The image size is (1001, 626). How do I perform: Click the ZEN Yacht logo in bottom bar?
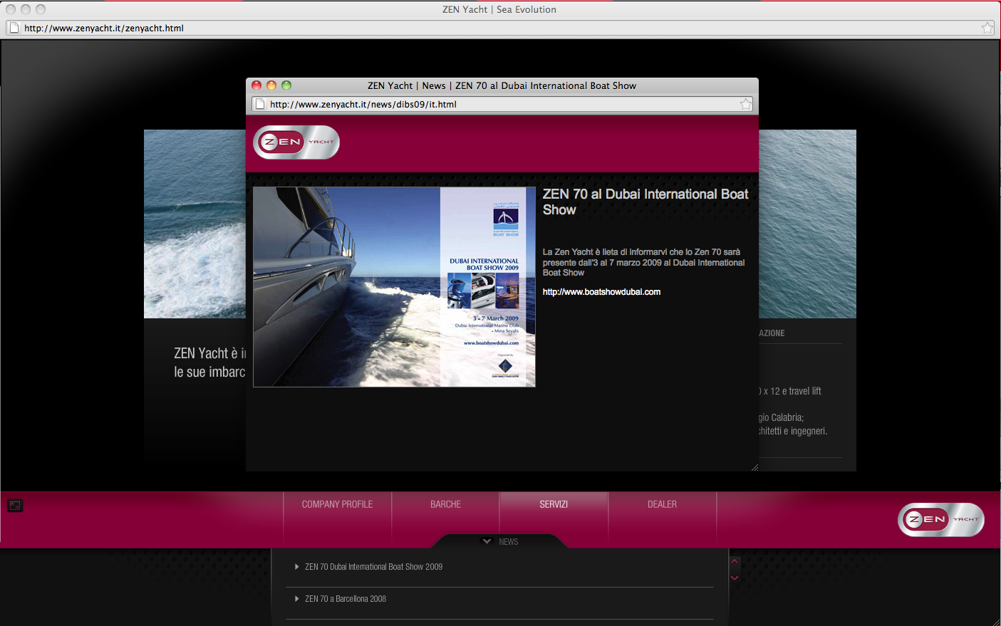(x=940, y=519)
